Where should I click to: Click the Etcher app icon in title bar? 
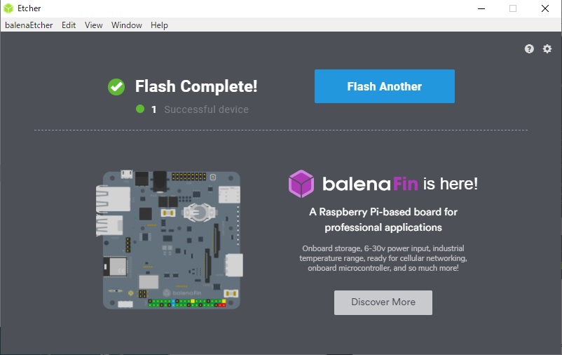[x=8, y=8]
